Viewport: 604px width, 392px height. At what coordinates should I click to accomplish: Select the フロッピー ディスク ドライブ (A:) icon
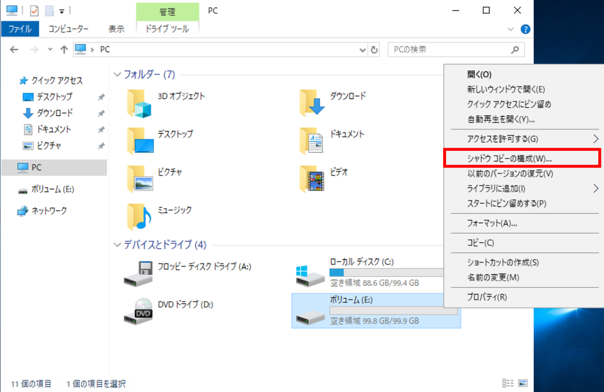click(138, 273)
